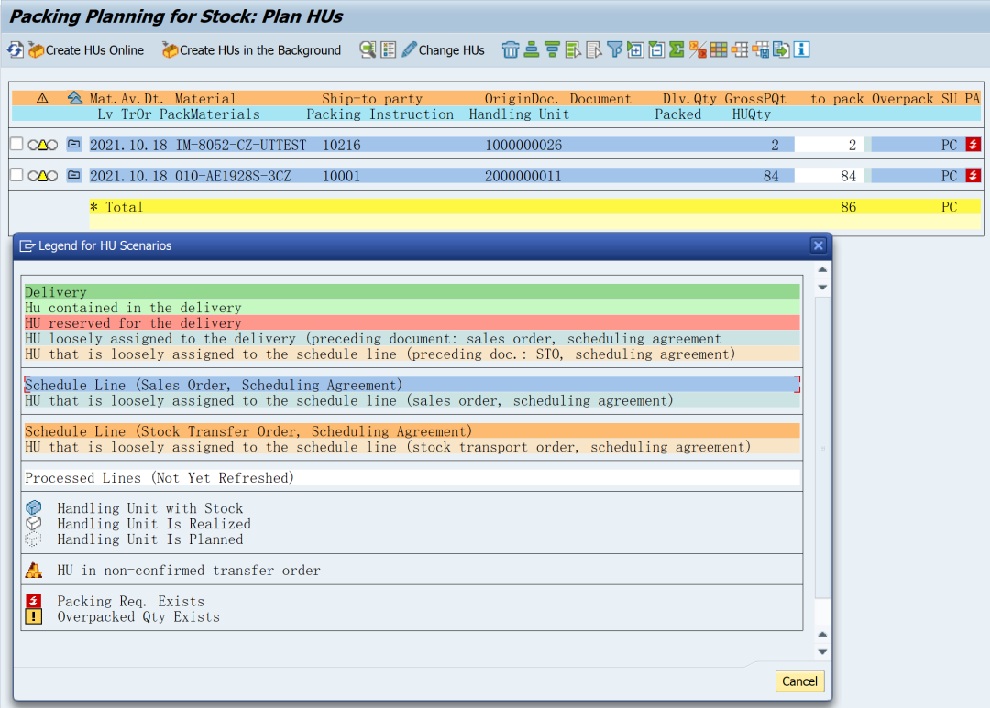Click the Expand all plus toolbar icon
The image size is (990, 708).
pos(635,49)
